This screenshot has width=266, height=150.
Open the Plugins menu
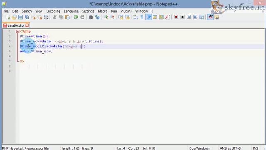(126, 11)
